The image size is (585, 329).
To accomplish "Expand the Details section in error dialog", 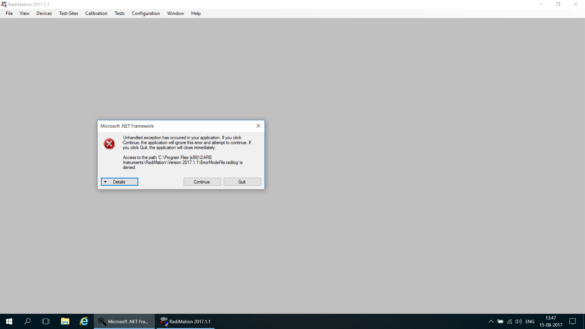I will 119,182.
